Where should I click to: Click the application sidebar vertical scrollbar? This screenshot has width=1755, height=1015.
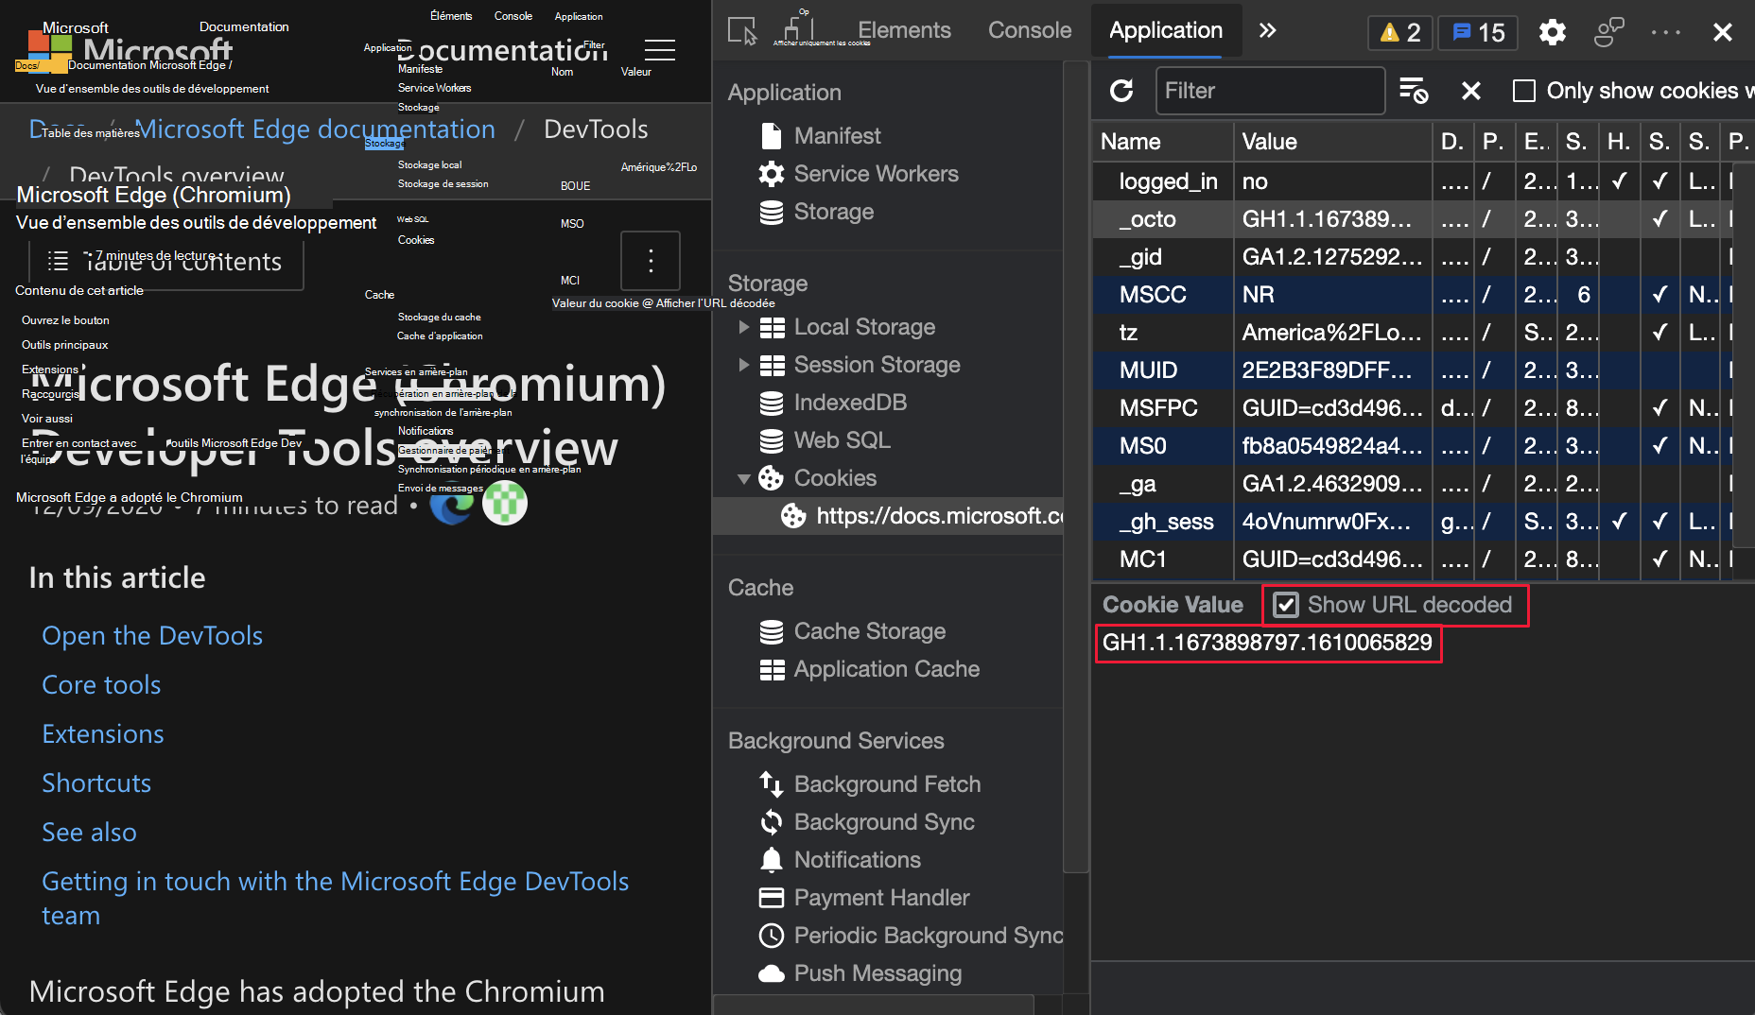coord(1075,468)
